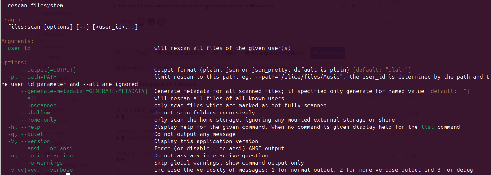Click the -v|vv|vvv, --verbose option

coord(40,170)
